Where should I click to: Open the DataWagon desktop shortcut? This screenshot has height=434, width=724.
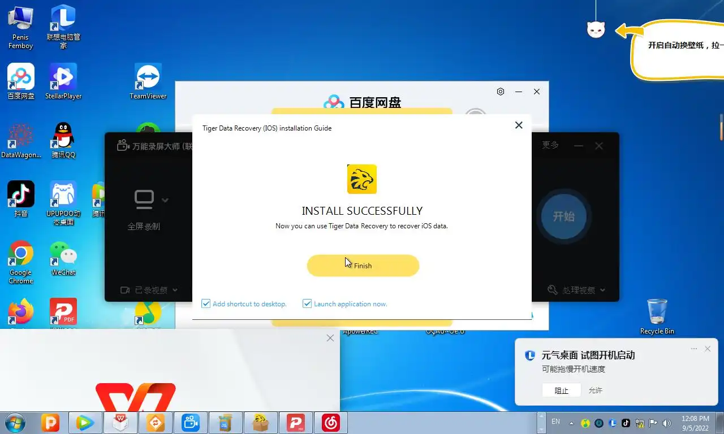[x=21, y=141]
